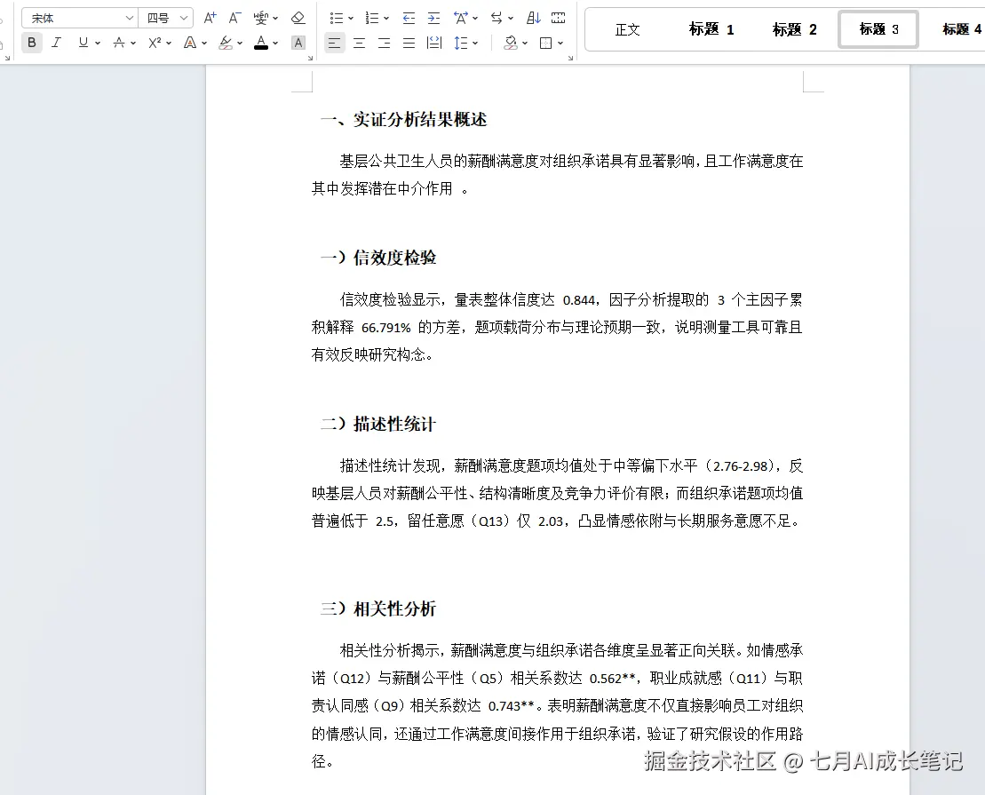Apply the 标题 2 heading style
The height and width of the screenshot is (795, 985).
click(x=794, y=29)
